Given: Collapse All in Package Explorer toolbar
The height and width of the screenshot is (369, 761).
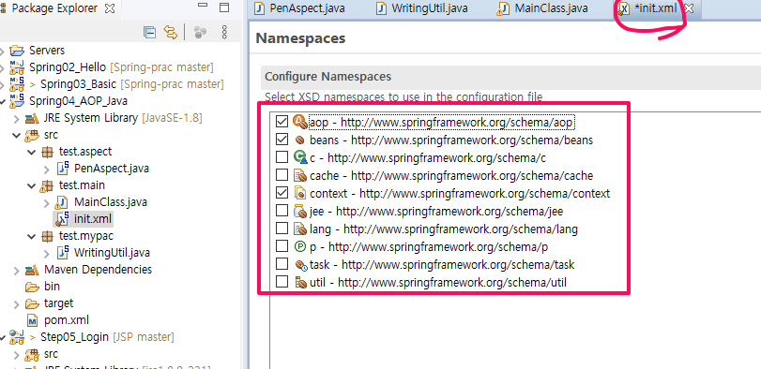Looking at the screenshot, I should click(x=150, y=33).
